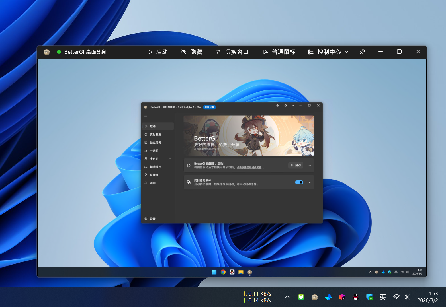The width and height of the screenshot is (446, 307).
Task: Click BetterGI icon in the host system tray
Action: [x=315, y=297]
